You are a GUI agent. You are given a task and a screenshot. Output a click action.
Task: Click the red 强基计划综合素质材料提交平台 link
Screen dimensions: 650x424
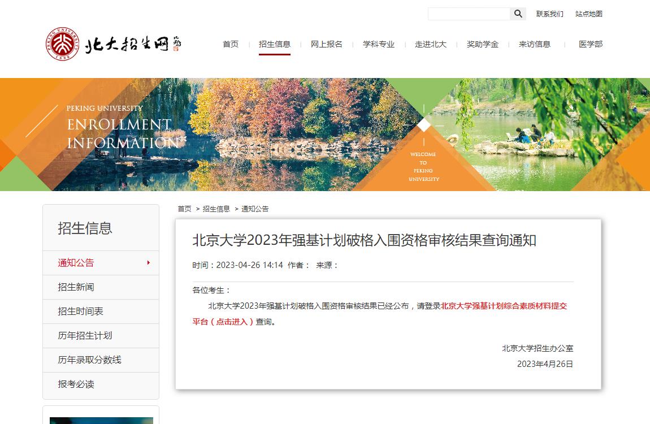(x=504, y=306)
